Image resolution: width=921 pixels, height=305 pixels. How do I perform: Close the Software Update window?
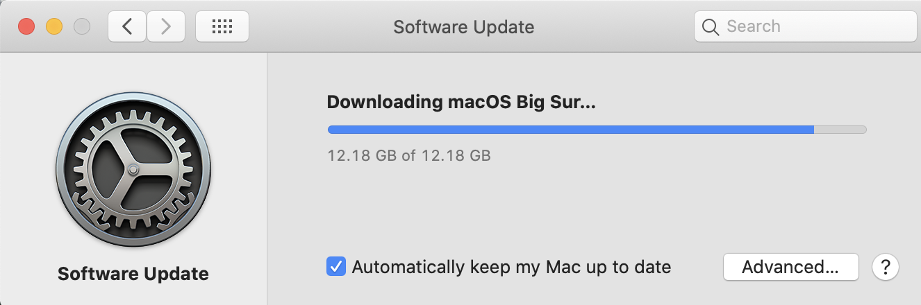(x=26, y=27)
